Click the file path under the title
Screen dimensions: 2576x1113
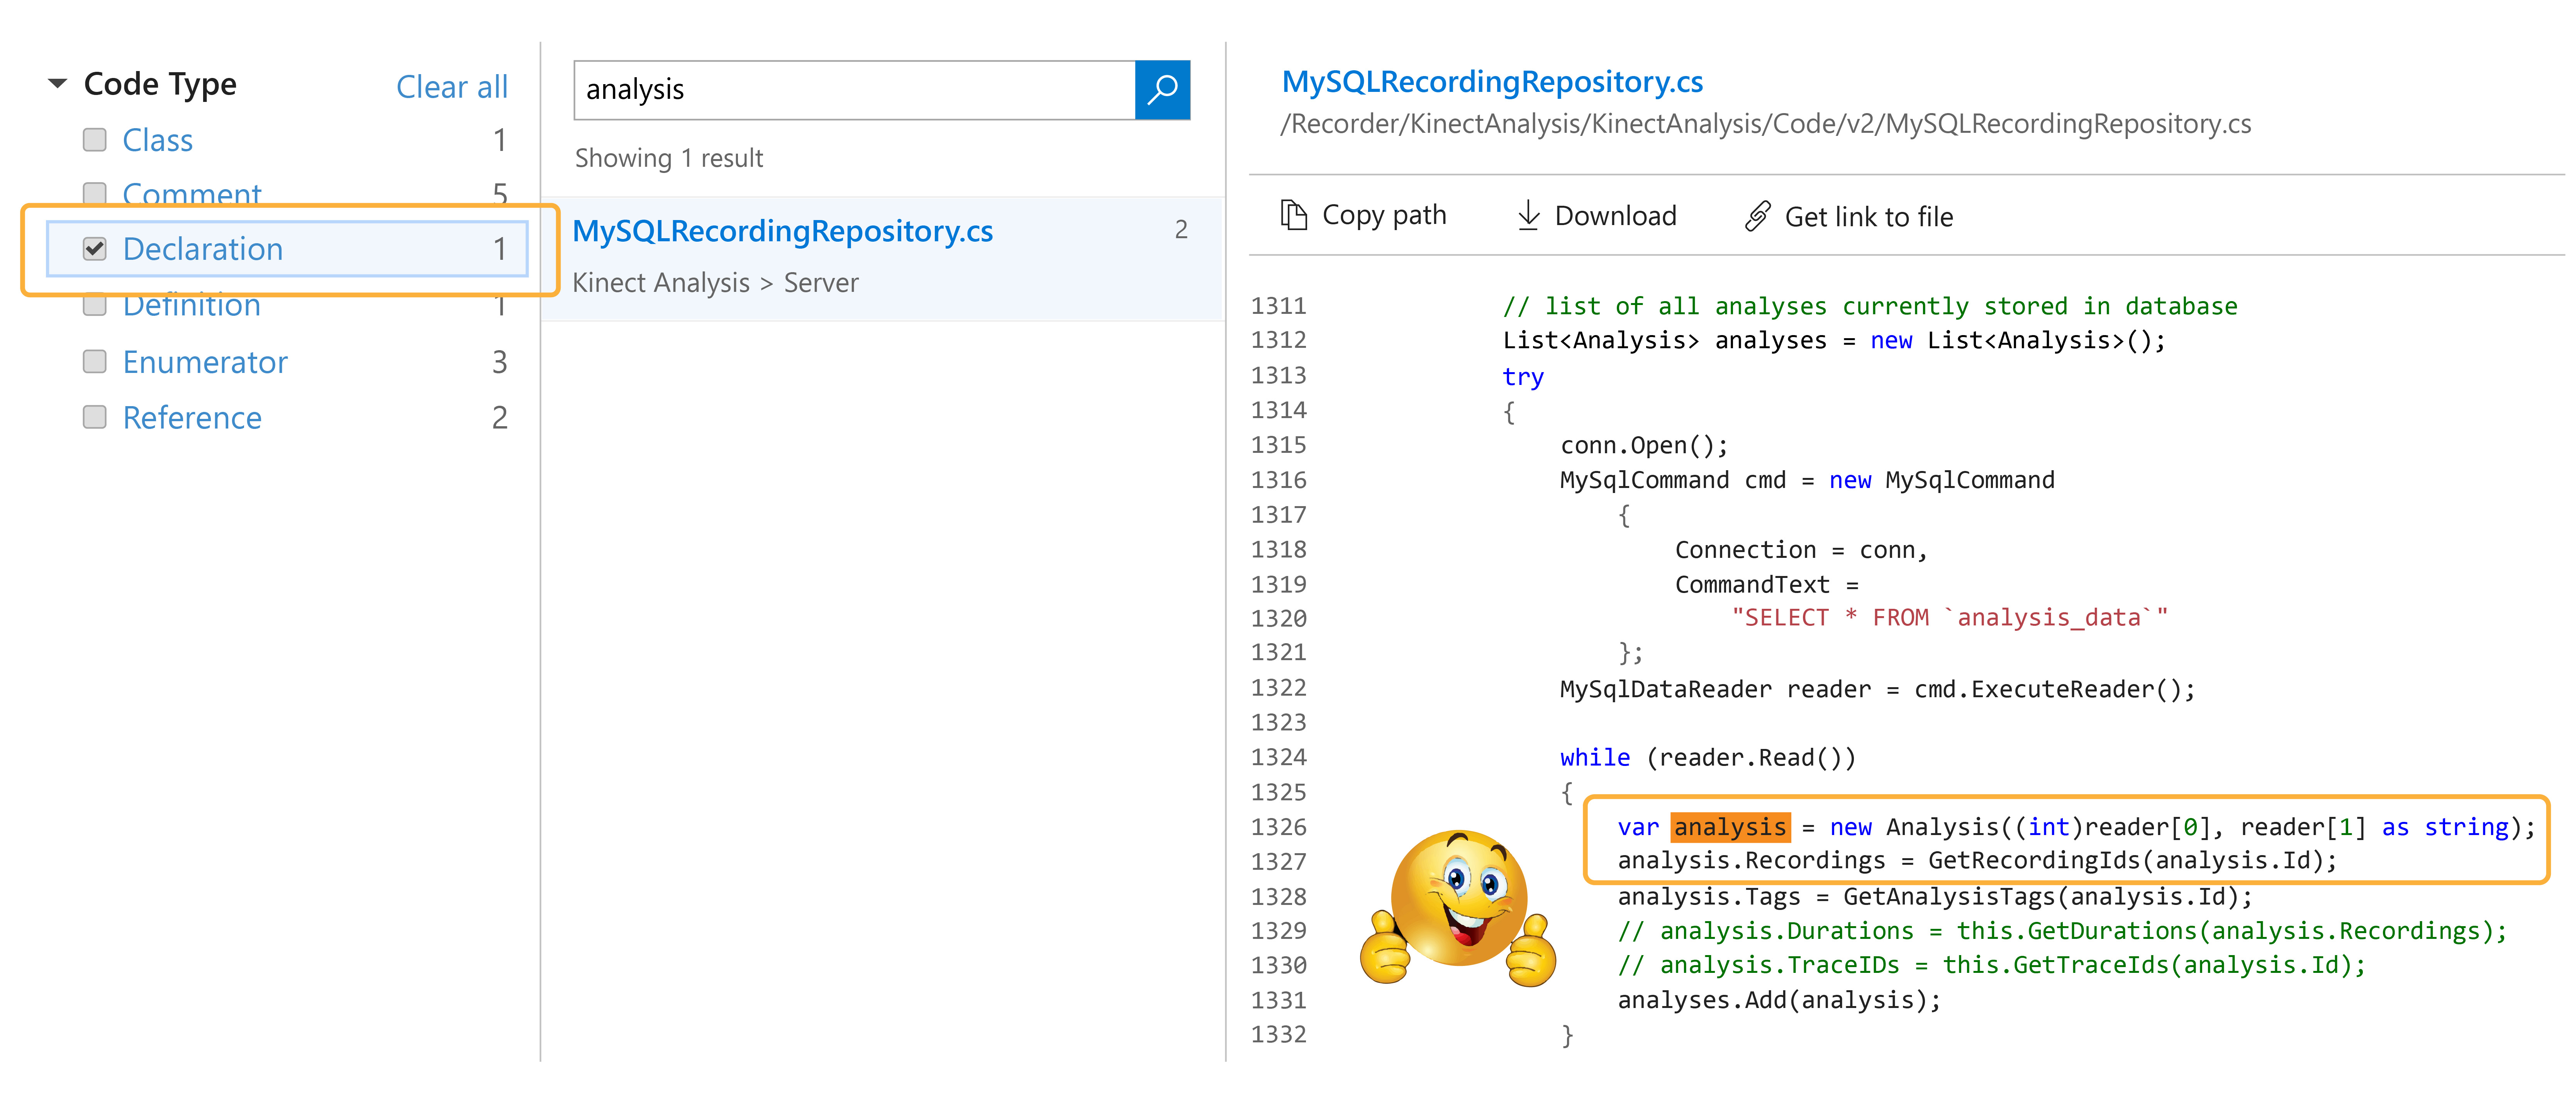click(x=1766, y=124)
